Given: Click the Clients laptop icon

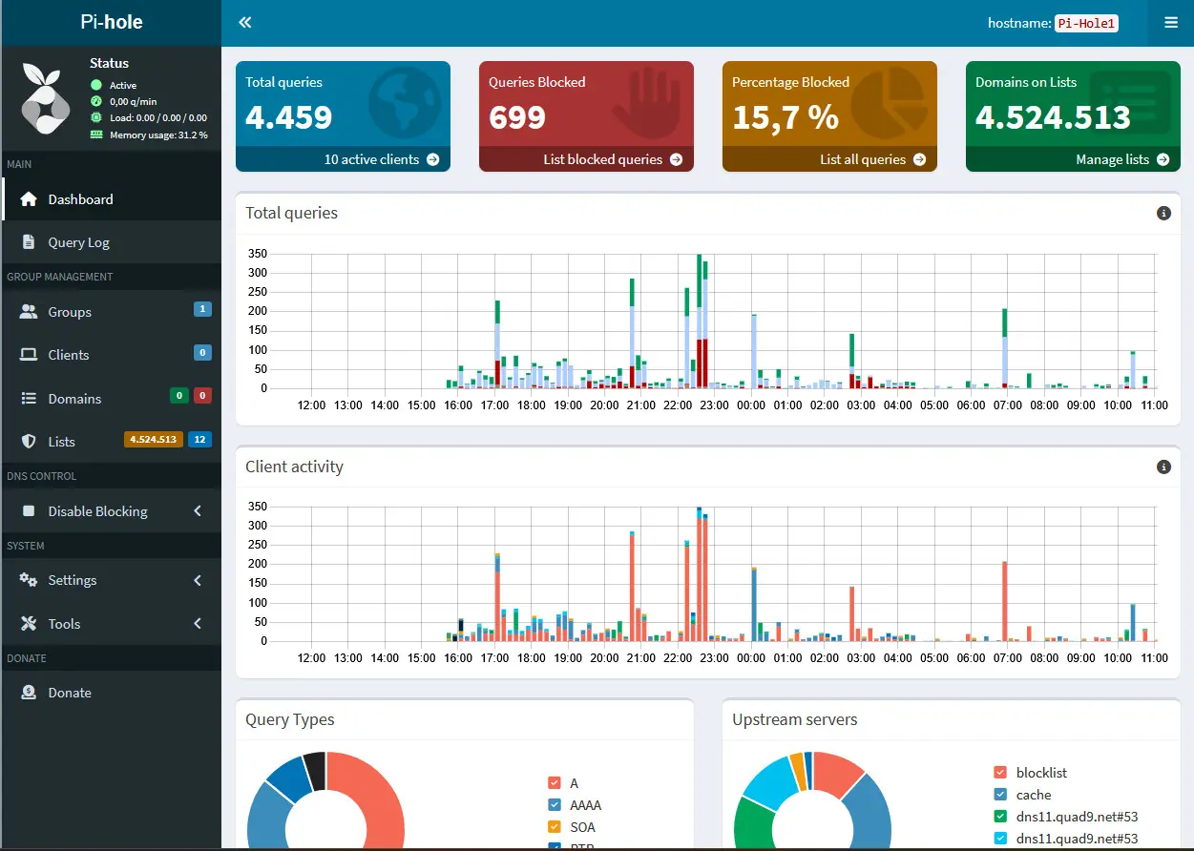Looking at the screenshot, I should [x=29, y=355].
